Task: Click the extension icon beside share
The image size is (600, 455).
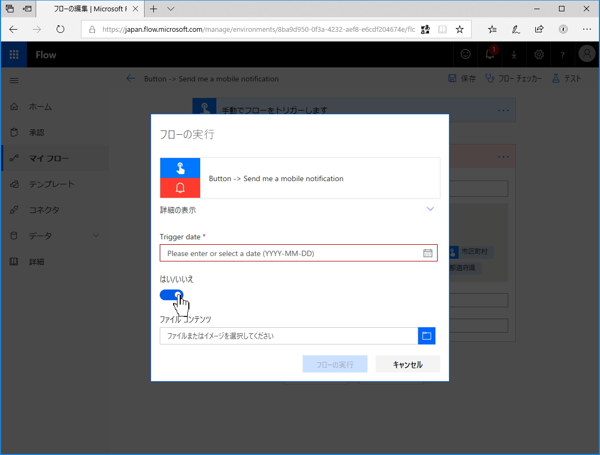Action: coord(563,30)
